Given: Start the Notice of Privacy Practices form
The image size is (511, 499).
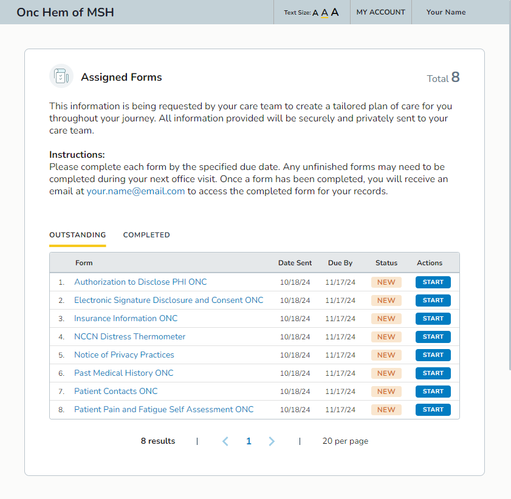Looking at the screenshot, I should [433, 355].
